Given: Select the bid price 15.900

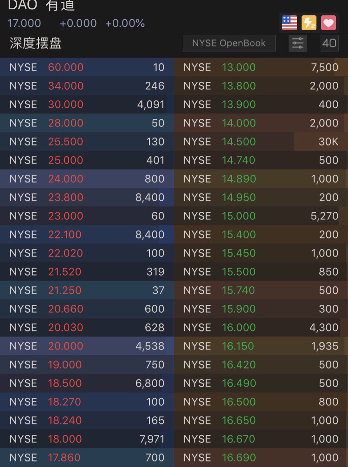Looking at the screenshot, I should point(239,309).
